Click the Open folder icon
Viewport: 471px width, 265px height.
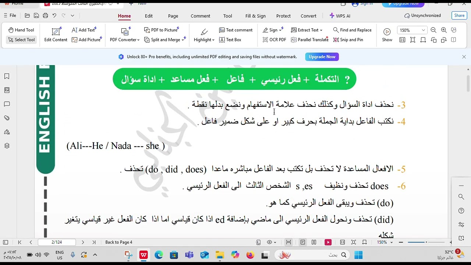(27, 15)
